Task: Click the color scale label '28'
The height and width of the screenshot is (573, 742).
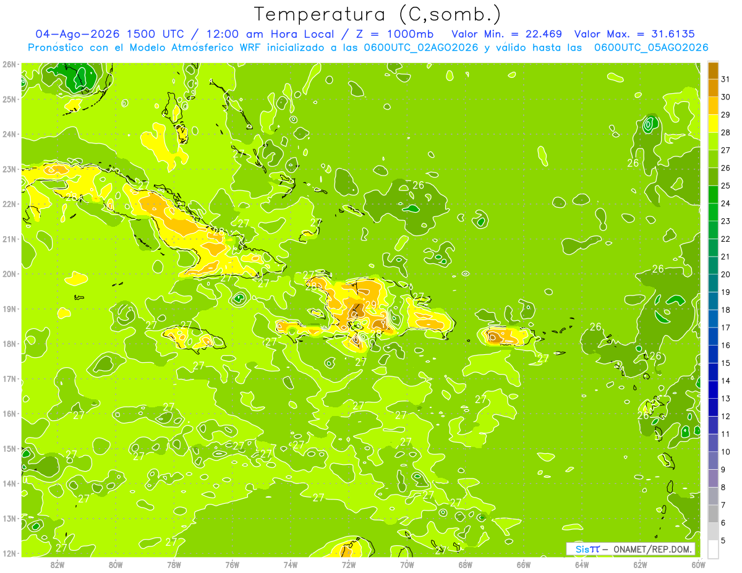Action: coord(725,132)
